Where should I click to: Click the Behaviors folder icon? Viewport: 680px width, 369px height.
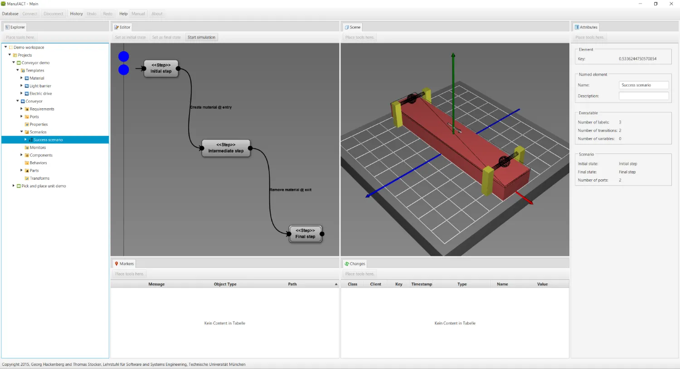(x=27, y=163)
